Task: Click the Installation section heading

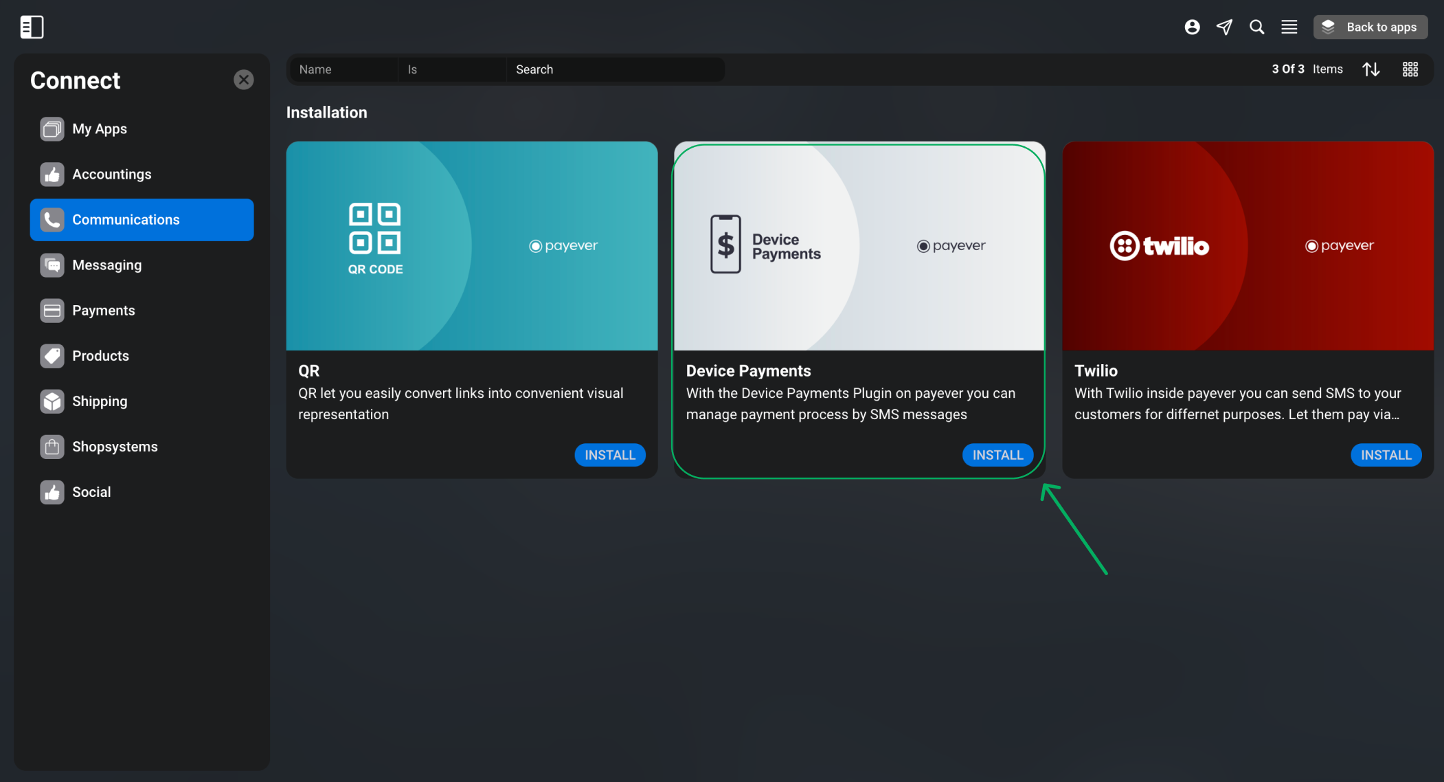Action: pos(327,113)
